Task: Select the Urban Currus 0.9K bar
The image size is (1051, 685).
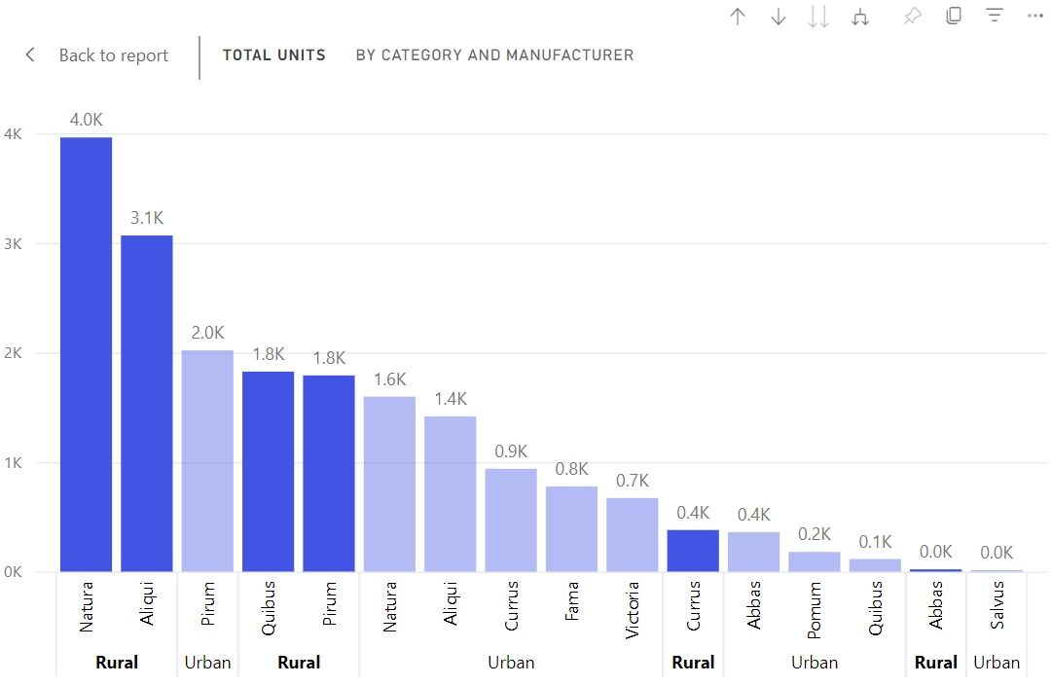Action: (511, 521)
